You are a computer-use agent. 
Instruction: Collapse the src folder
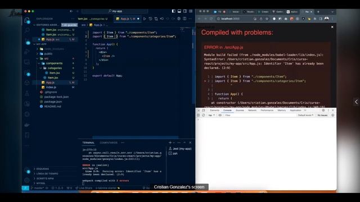[46, 58]
